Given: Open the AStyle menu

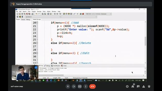Looking at the screenshot, I should tap(49, 11).
